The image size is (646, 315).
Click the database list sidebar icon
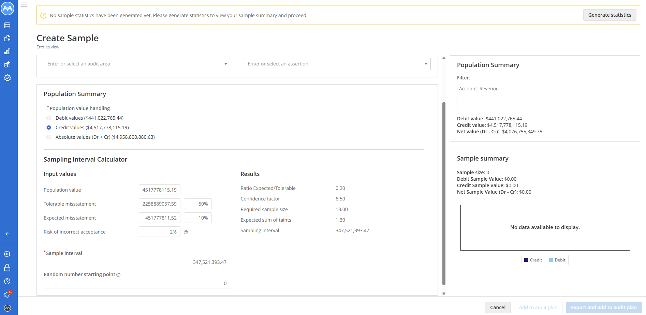(7, 26)
